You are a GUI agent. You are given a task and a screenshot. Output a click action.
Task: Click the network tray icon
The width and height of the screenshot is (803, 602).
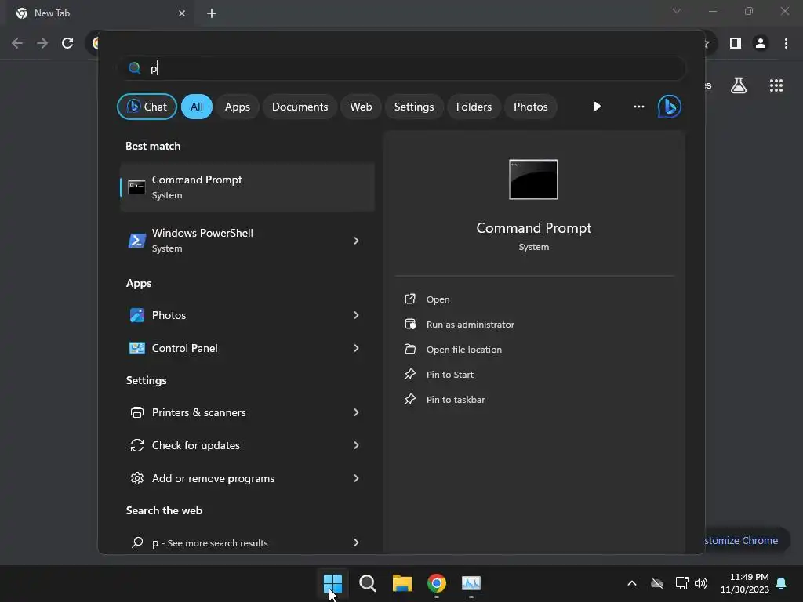pos(681,583)
